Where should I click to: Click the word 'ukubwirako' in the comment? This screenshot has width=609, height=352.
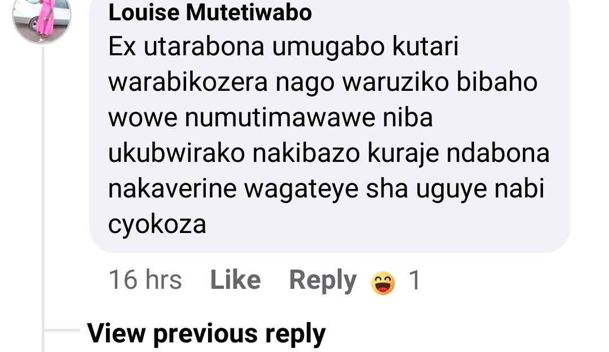(x=176, y=153)
